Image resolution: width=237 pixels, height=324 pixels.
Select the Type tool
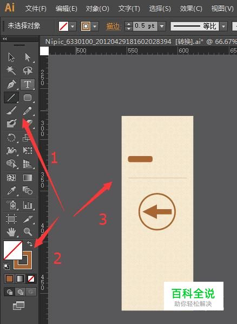[27, 85]
